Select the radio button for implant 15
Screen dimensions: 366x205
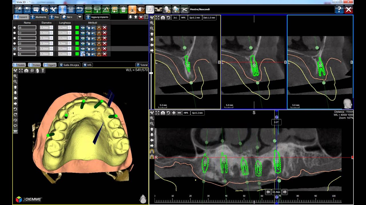(x=15, y=28)
